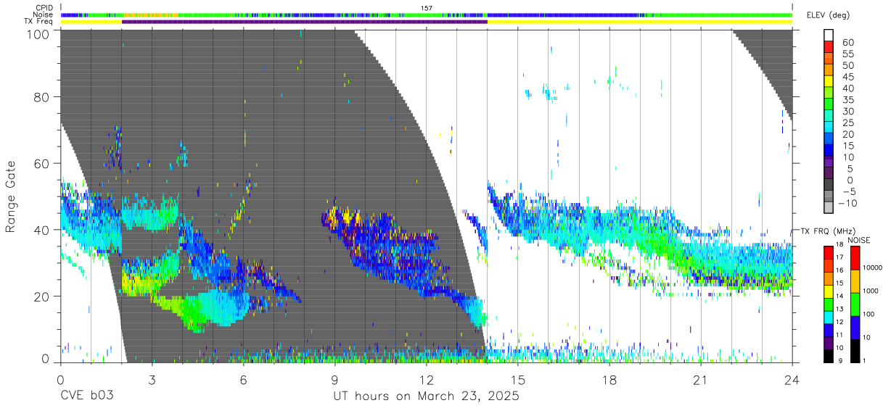891x411 pixels.
Task: Click 'UT hours on March 23, 2025' axis title
Action: pyautogui.click(x=427, y=397)
